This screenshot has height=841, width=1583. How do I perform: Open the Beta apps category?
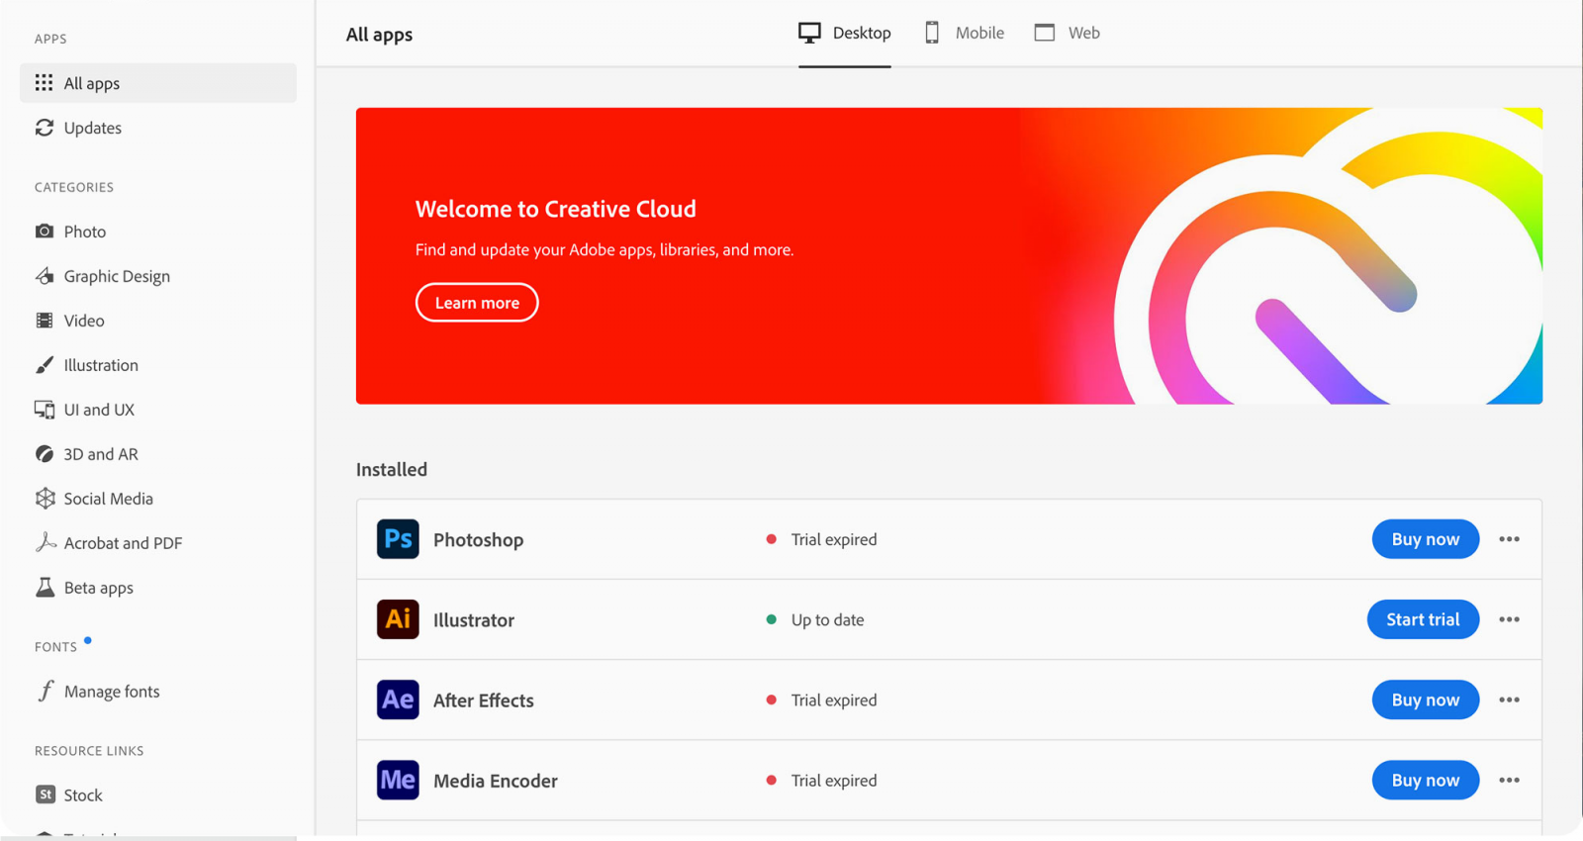[x=158, y=588]
